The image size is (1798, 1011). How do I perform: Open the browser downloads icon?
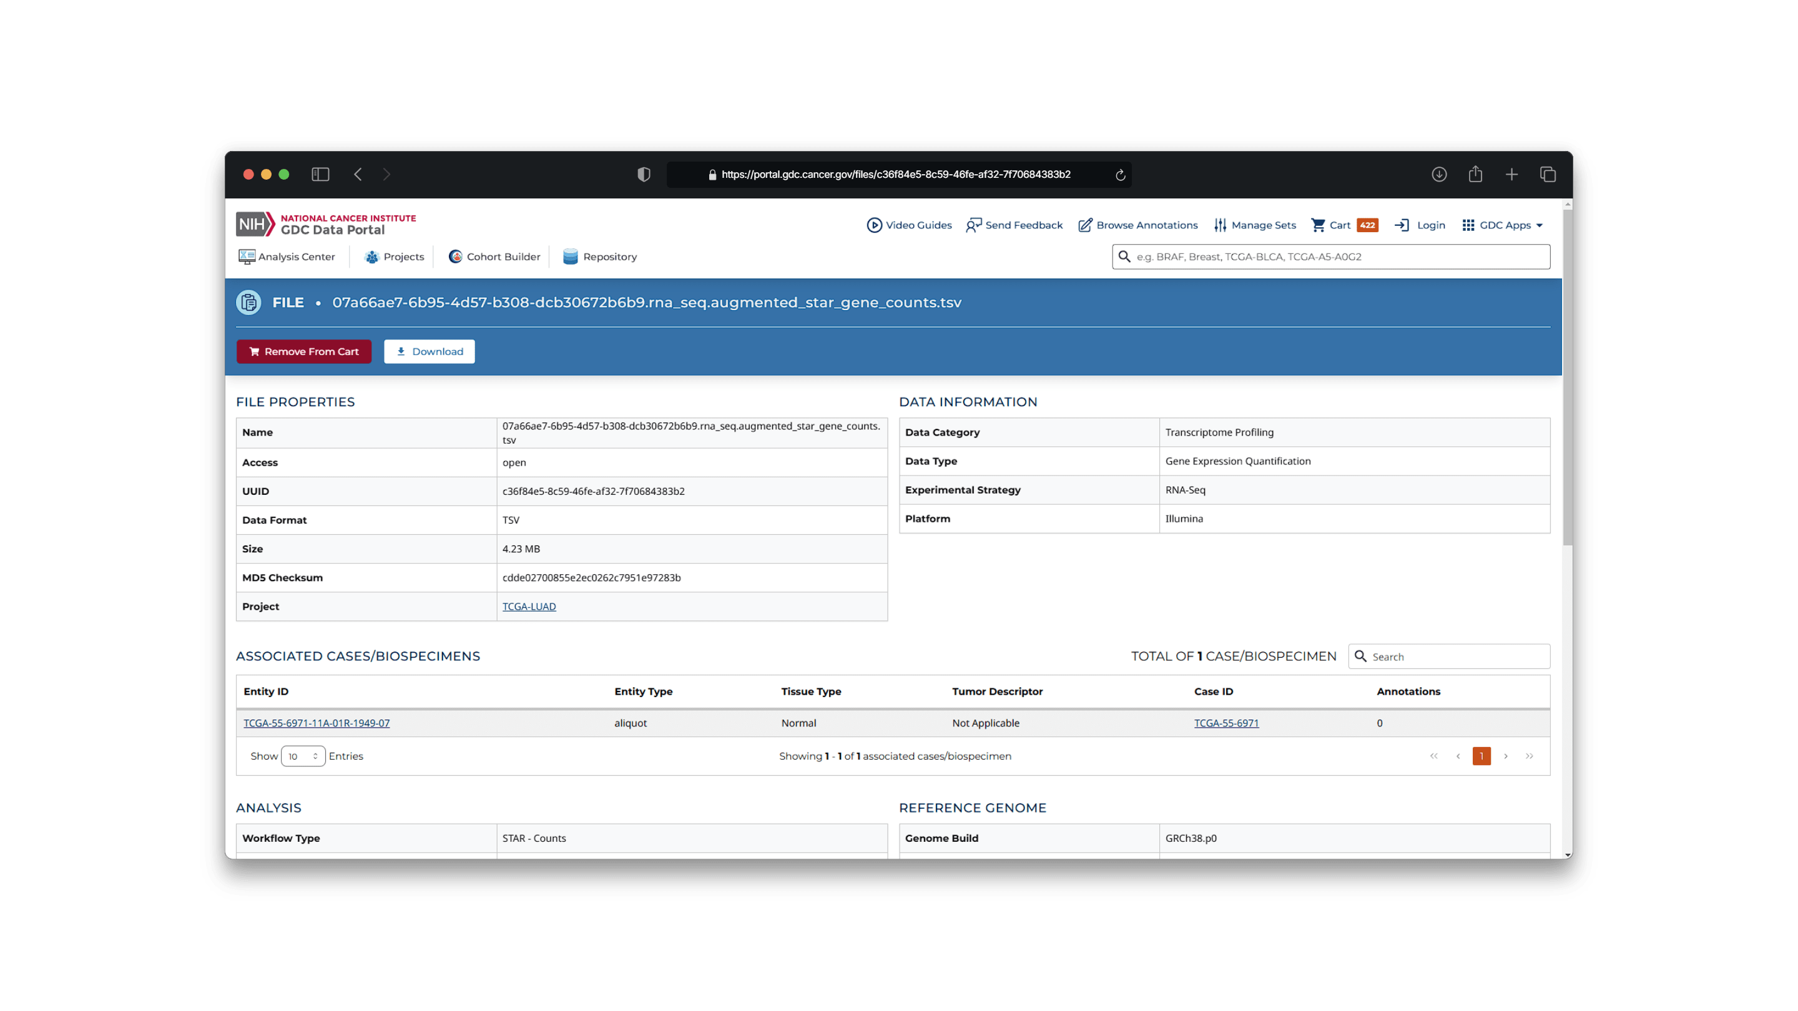click(x=1438, y=175)
